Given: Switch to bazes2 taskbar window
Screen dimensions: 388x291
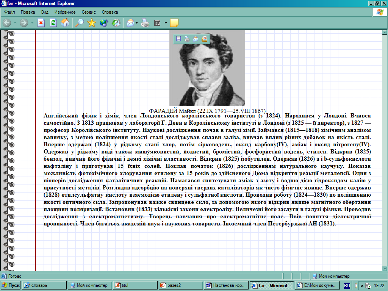Looking at the screenshot, I should tap(181, 285).
